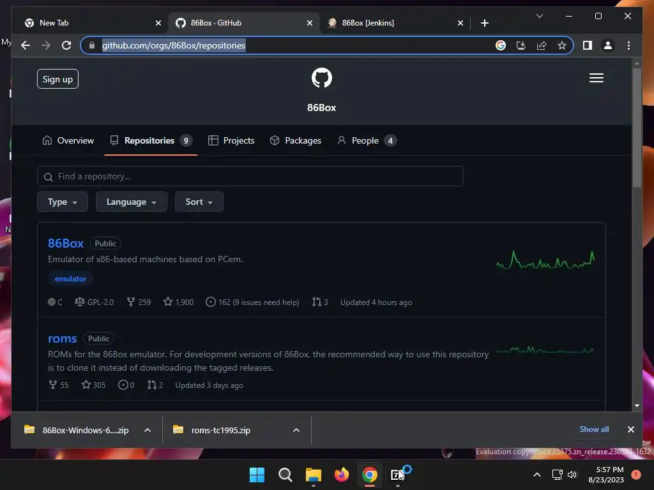This screenshot has height=490, width=654.
Task: Open a new browser tab
Action: (484, 23)
